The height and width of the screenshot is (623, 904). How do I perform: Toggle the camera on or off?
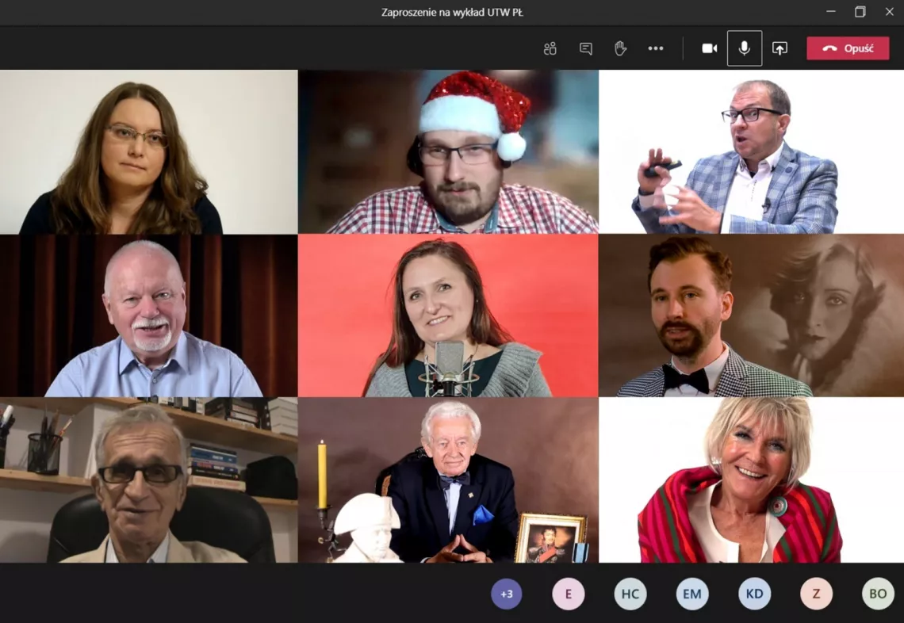pos(709,48)
